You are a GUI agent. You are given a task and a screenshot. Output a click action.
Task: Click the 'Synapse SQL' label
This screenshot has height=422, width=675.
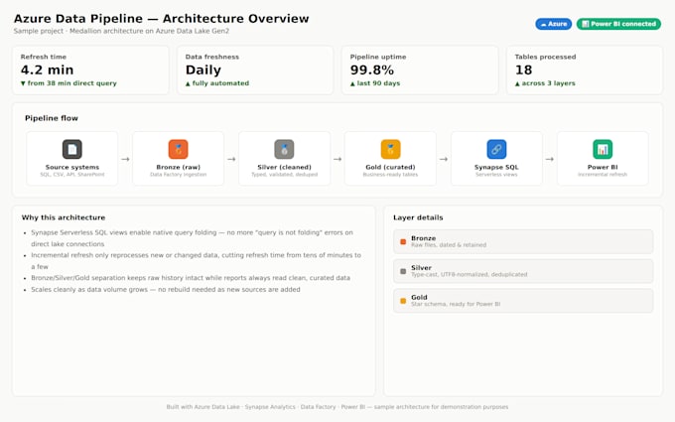[x=496, y=167]
